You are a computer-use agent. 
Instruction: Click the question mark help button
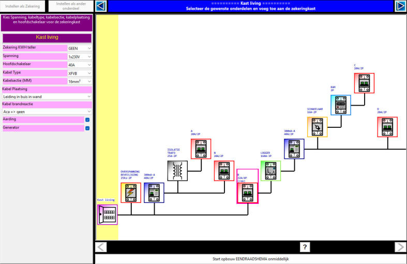point(305,247)
